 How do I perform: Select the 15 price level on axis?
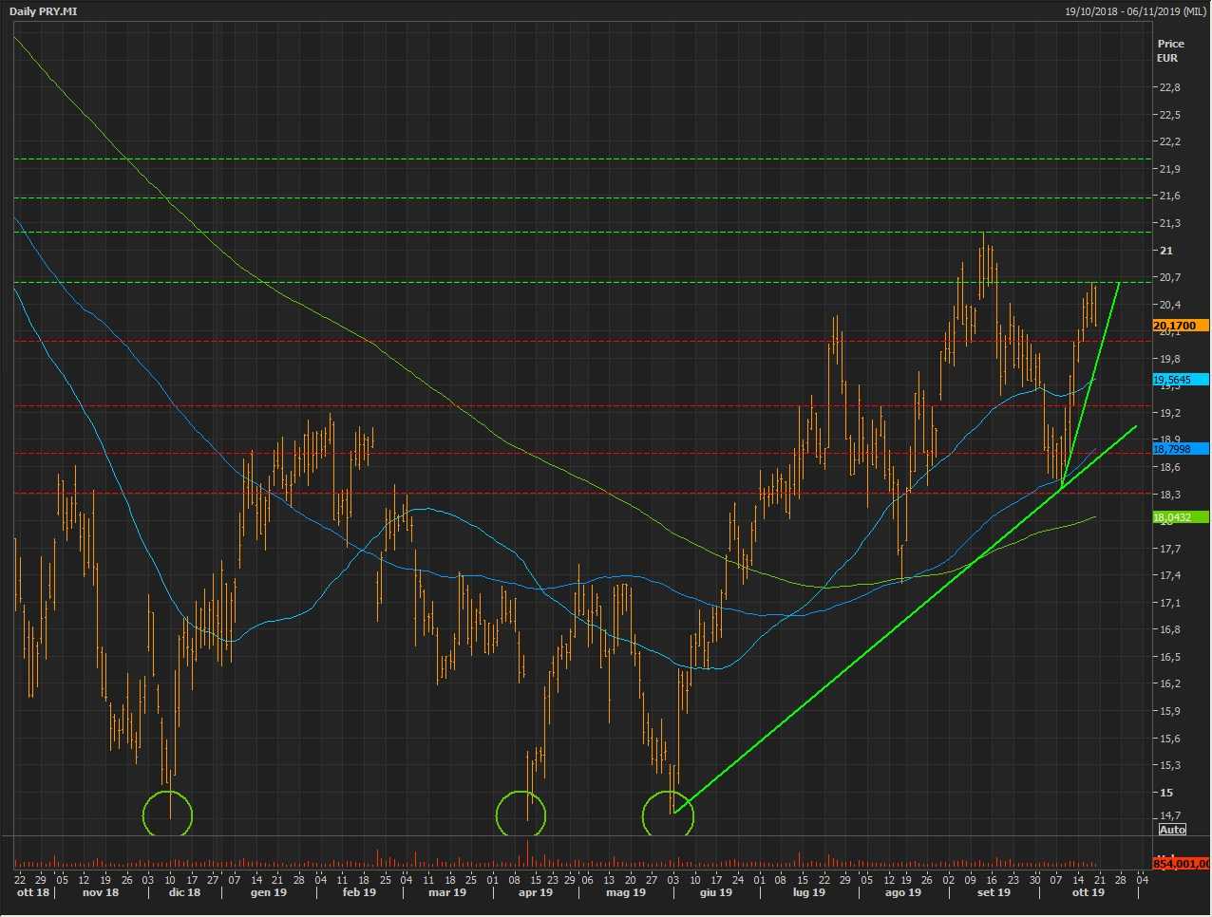[x=1165, y=793]
